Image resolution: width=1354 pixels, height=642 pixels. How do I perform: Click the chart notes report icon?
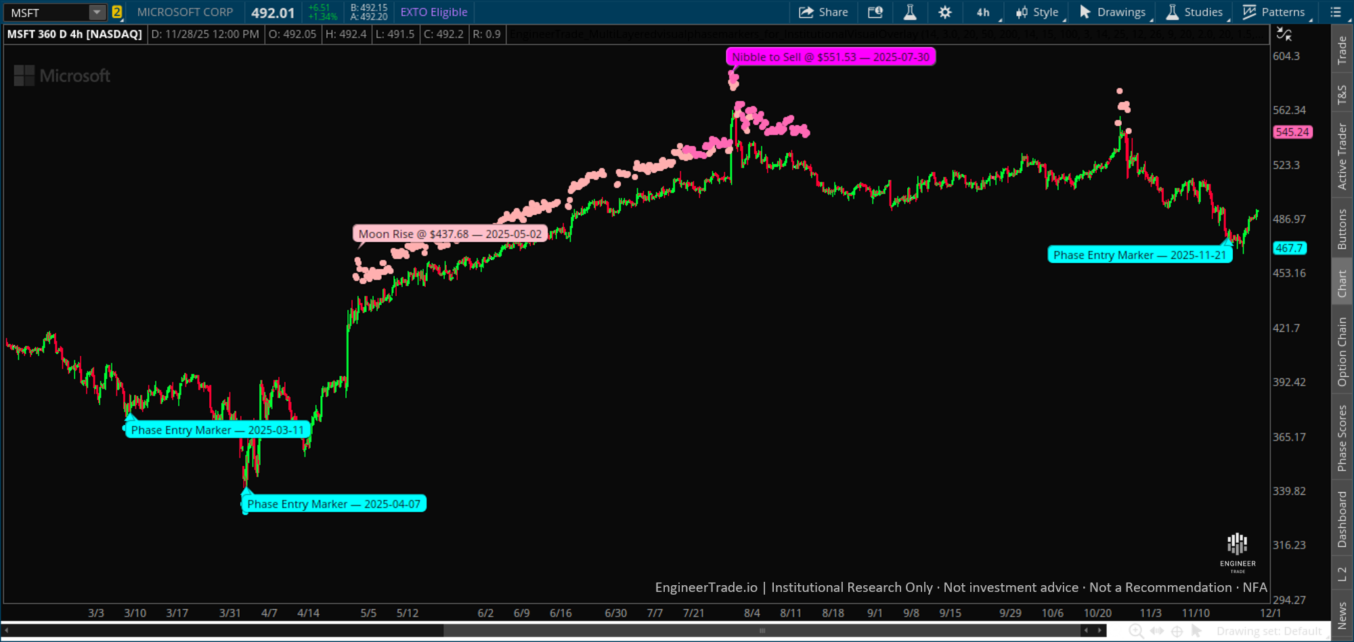tap(875, 12)
